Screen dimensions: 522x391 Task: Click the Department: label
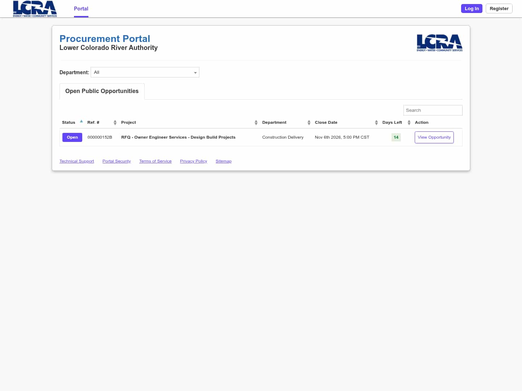74,72
